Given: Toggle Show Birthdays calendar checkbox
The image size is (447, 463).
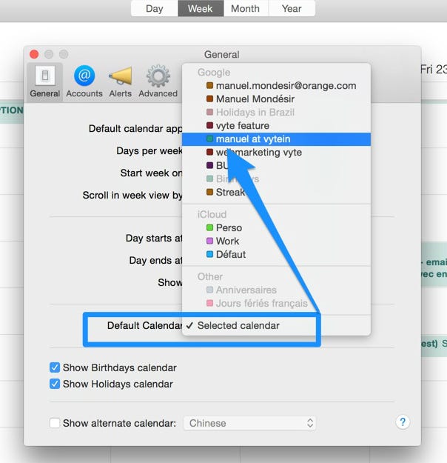Looking at the screenshot, I should (x=55, y=367).
